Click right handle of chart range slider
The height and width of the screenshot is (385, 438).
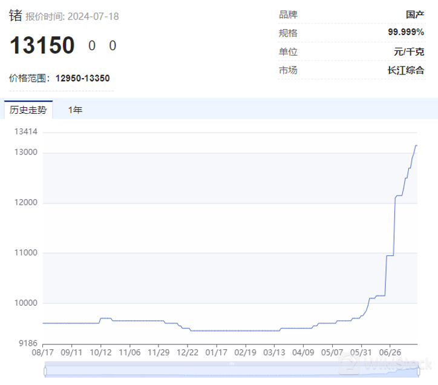[417, 370]
